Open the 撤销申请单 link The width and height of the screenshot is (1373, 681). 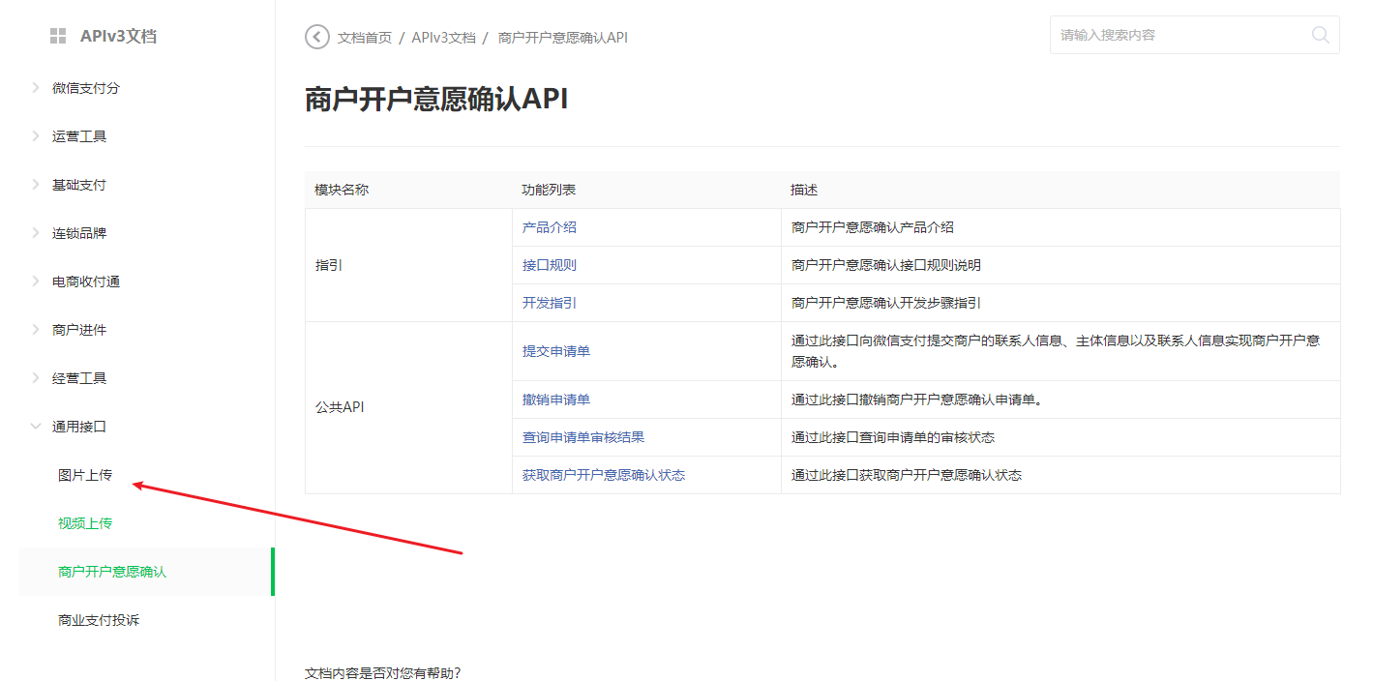556,400
